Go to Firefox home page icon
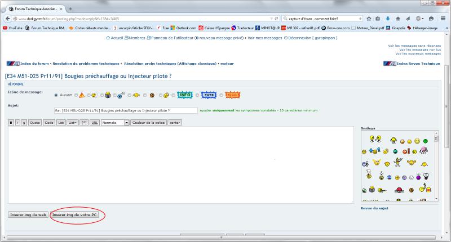Viewport: 451px width, 242px height. [x=397, y=19]
